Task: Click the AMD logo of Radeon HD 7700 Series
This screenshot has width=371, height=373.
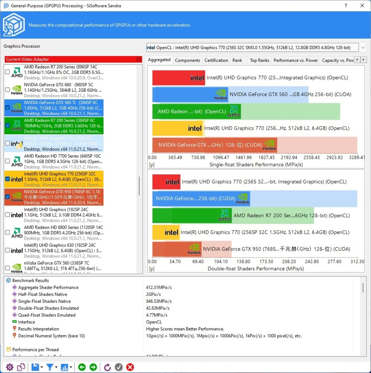Action: [x=17, y=161]
